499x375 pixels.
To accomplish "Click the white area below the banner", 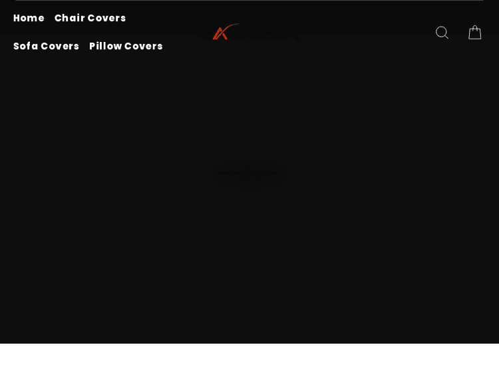I will pos(249,360).
